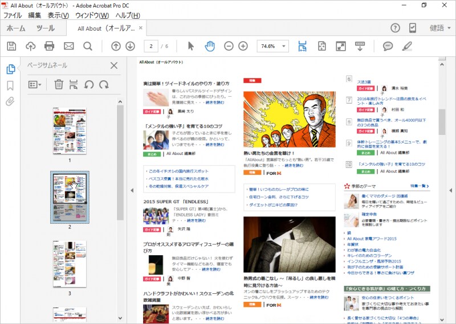Click link ダイエットがニキビの原因!?
Image resolution: width=456 pixels, height=324 pixels.
(x=273, y=204)
